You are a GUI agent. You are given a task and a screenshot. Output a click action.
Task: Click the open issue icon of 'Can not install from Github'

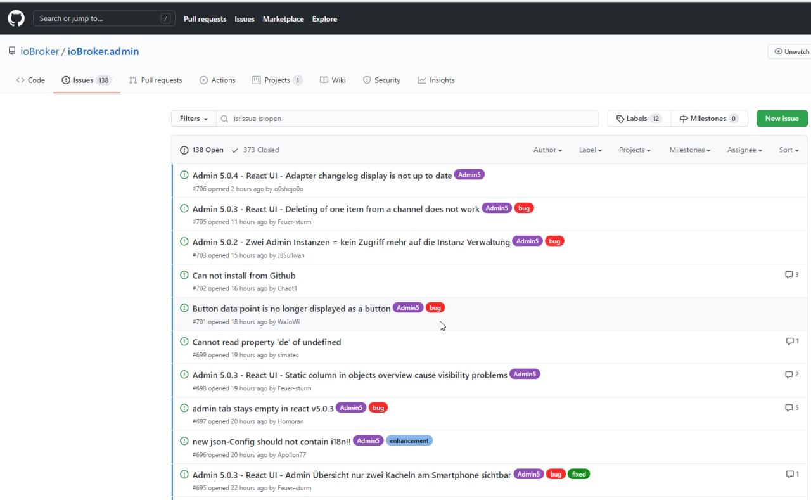pyautogui.click(x=184, y=275)
